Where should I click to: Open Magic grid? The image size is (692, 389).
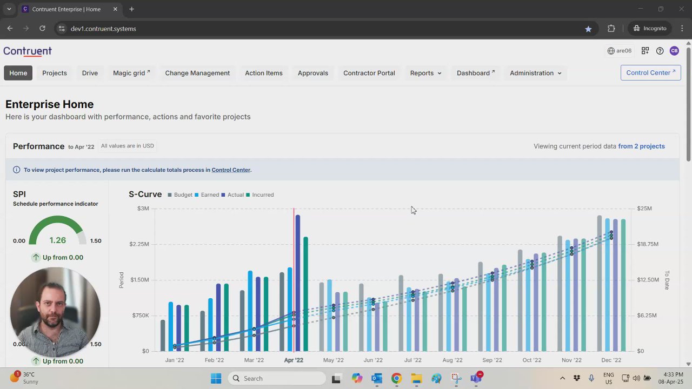pyautogui.click(x=131, y=73)
